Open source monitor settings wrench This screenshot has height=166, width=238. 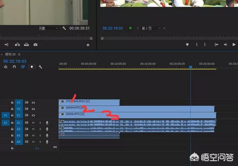tap(64, 28)
